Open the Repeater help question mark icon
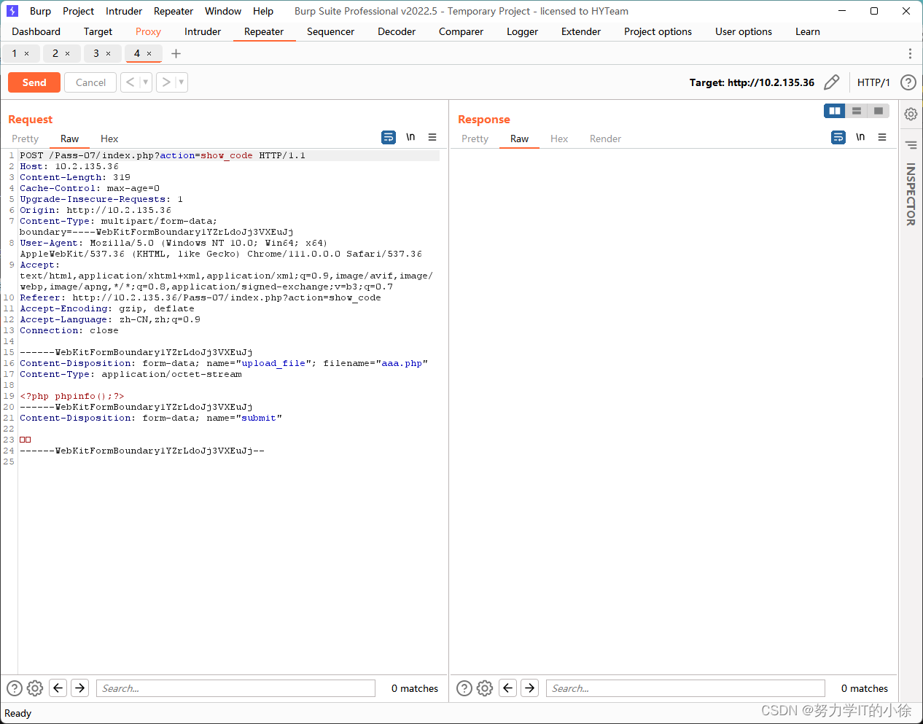Image resolution: width=923 pixels, height=724 pixels. coord(908,82)
